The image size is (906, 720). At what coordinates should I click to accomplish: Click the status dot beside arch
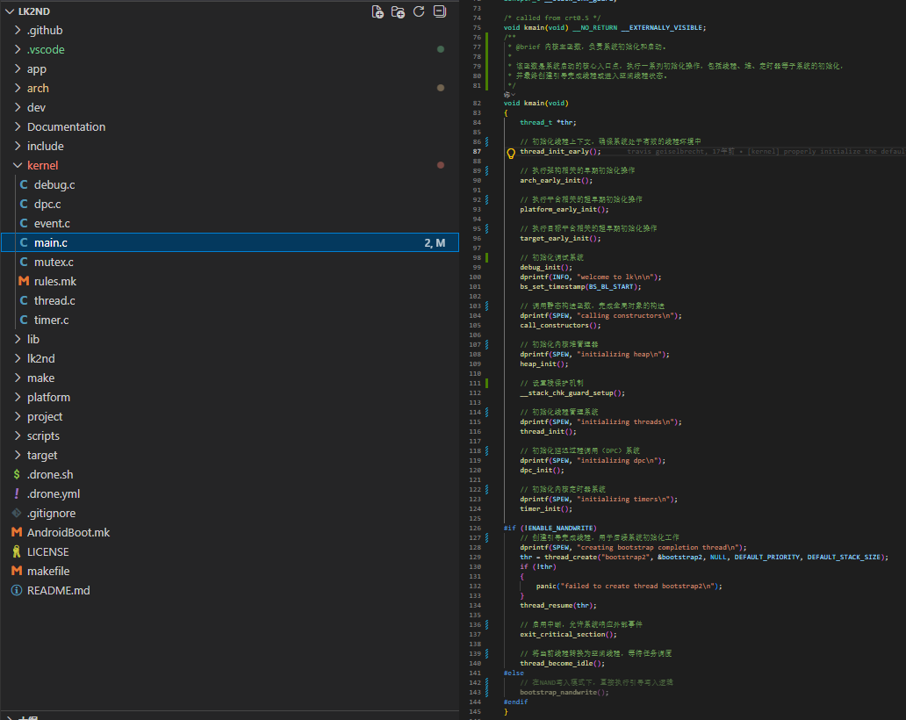pos(441,89)
